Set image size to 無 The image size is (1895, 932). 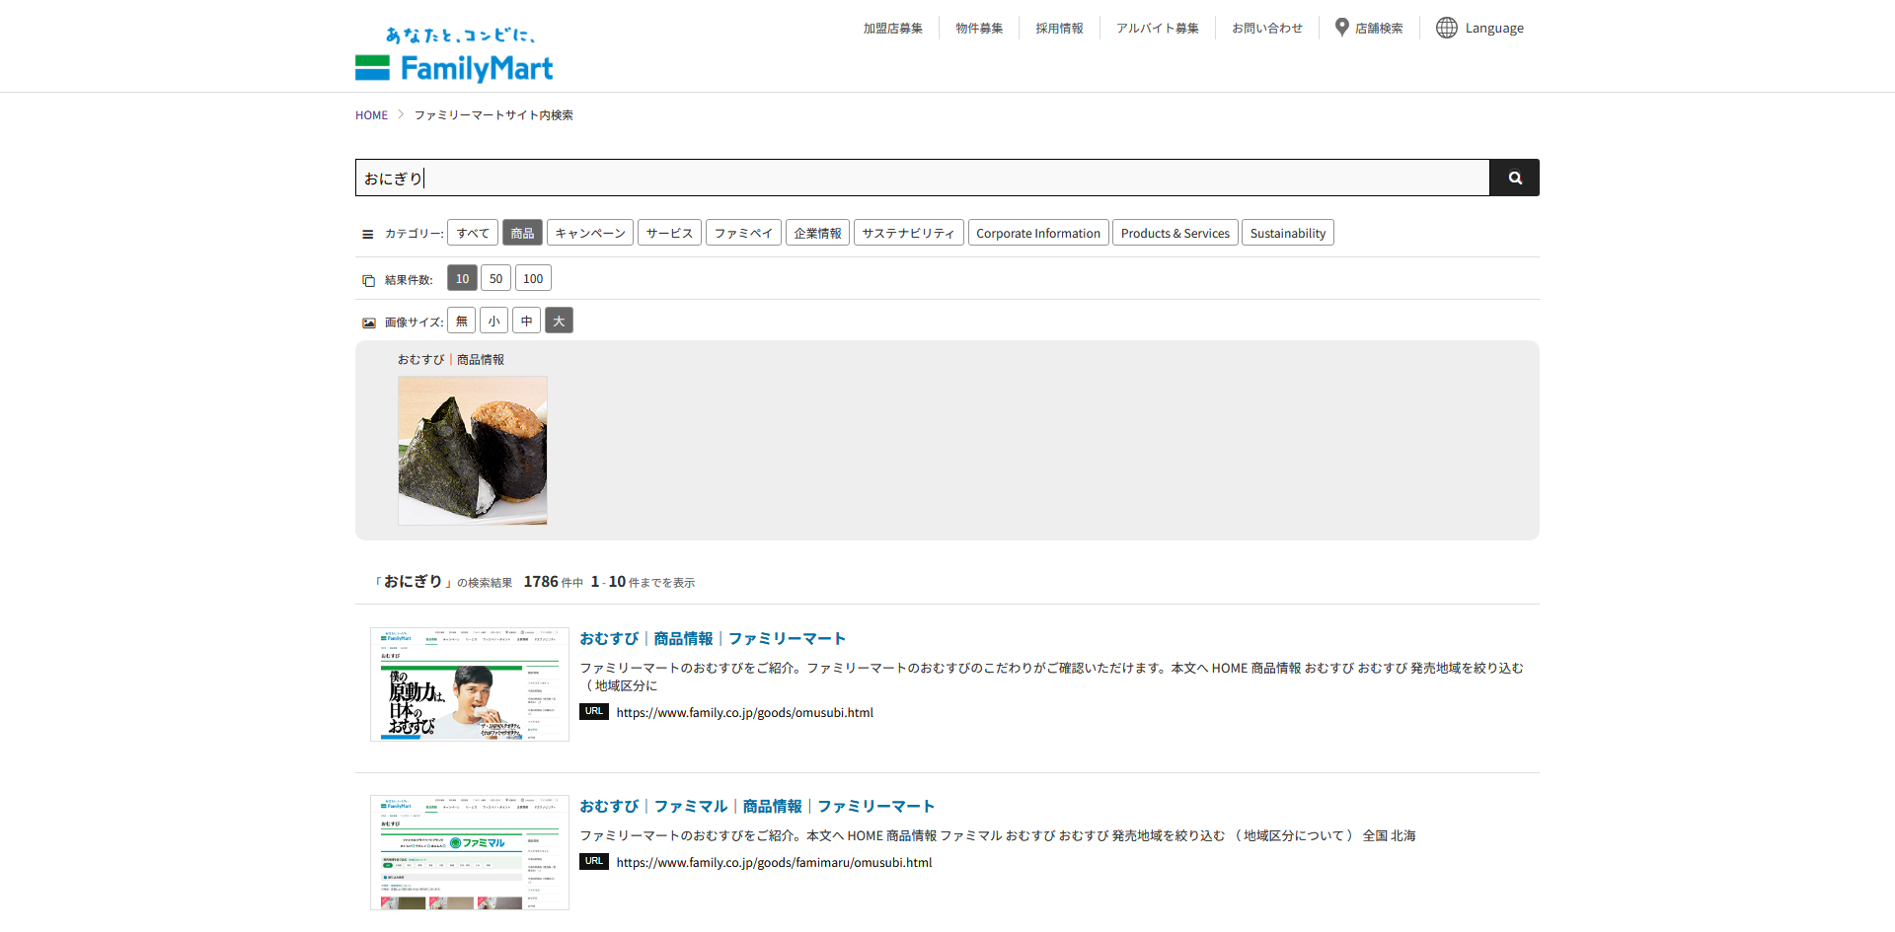[x=461, y=321]
